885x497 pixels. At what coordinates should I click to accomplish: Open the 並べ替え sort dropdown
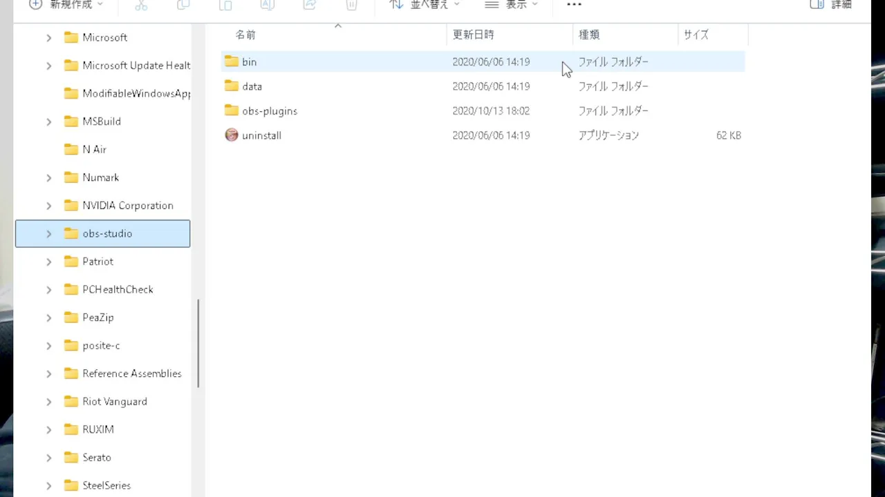click(x=424, y=4)
